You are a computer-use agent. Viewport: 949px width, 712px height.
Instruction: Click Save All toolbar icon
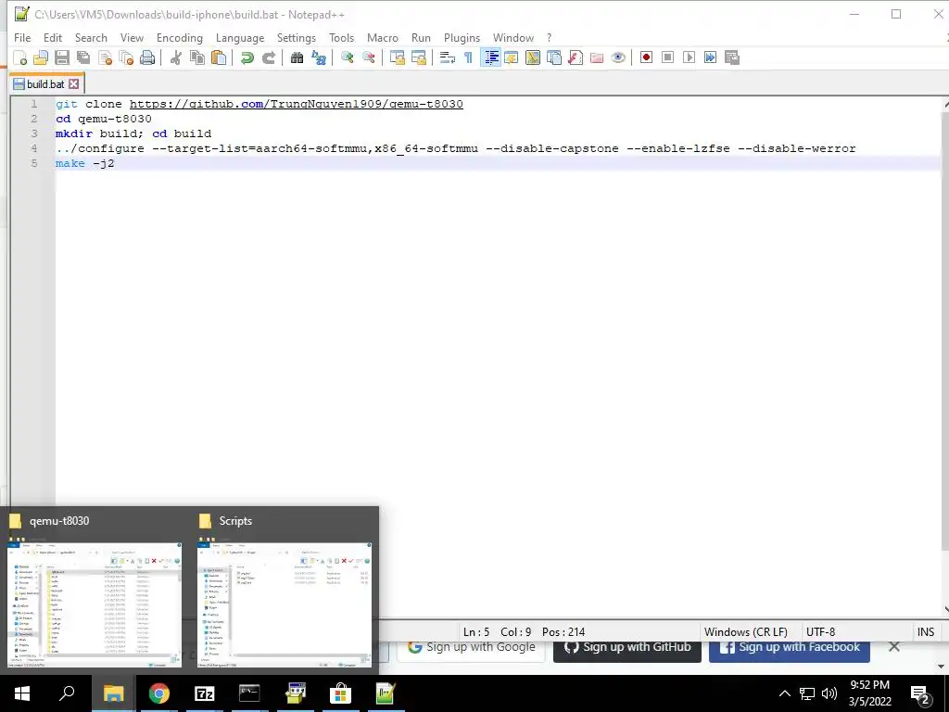click(x=82, y=57)
